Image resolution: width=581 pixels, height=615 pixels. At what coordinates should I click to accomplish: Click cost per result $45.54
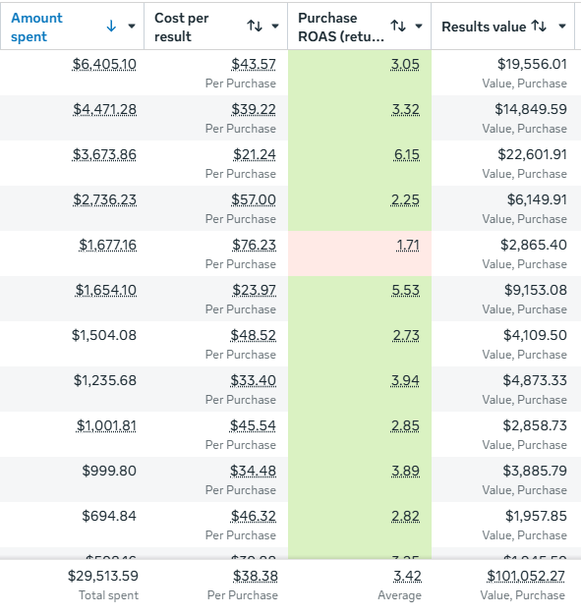(x=253, y=425)
